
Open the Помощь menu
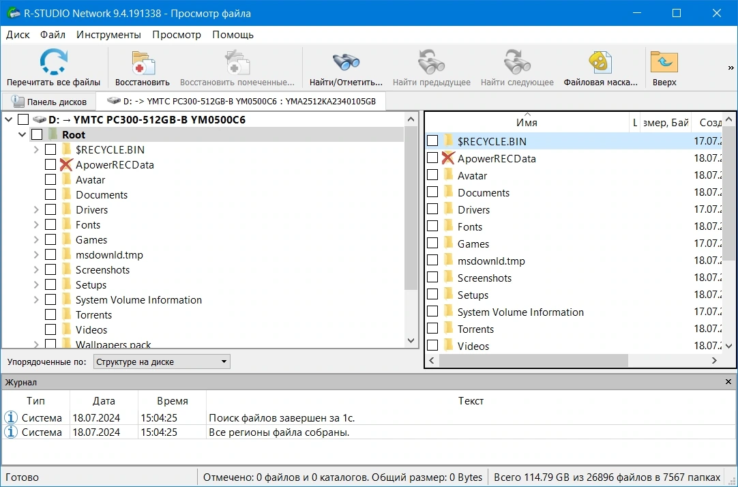233,34
